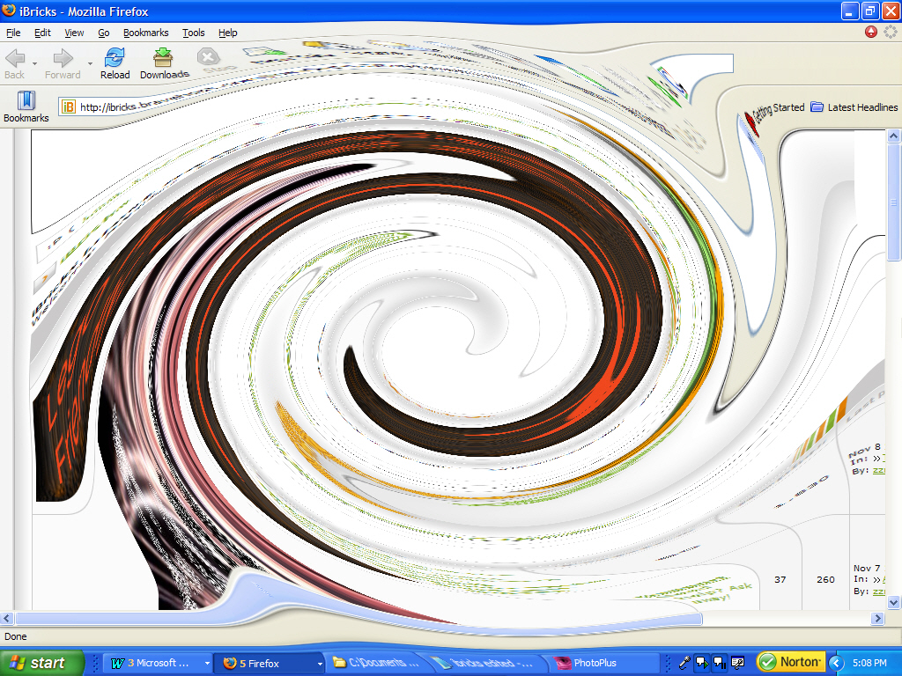
Task: Click the vertical scrollbar thumb
Action: (x=893, y=202)
